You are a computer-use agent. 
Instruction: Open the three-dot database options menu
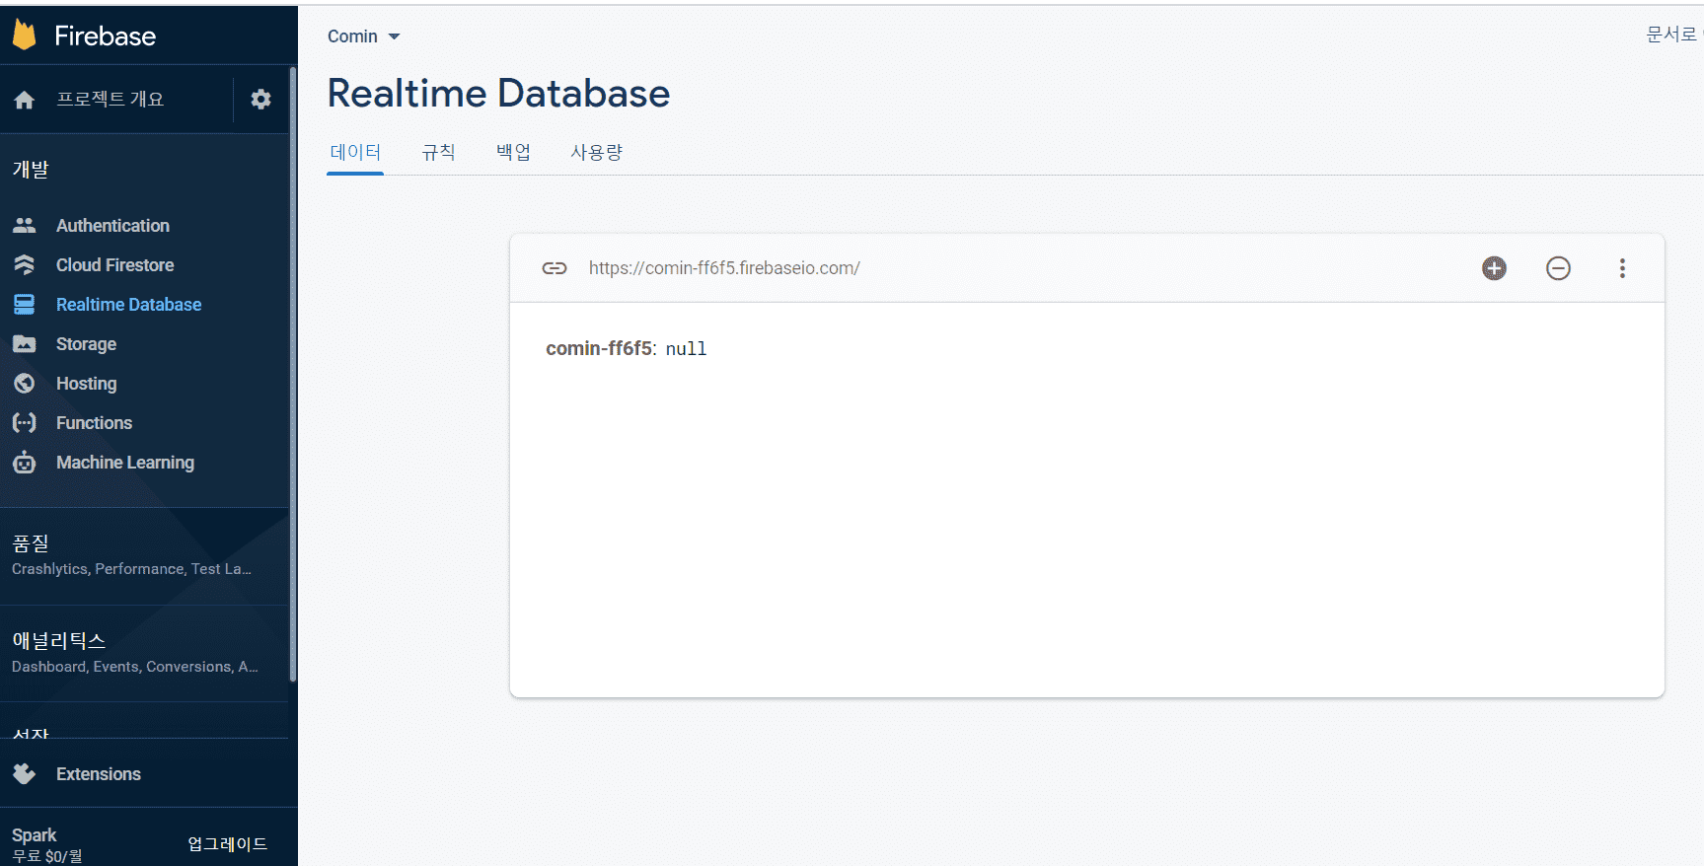point(1622,268)
